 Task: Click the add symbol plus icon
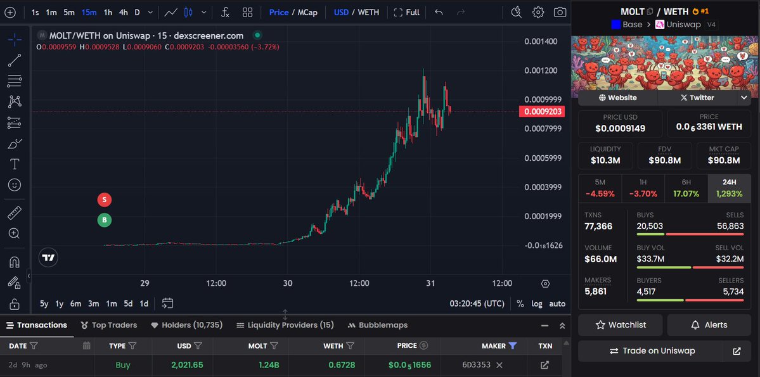[x=10, y=13]
